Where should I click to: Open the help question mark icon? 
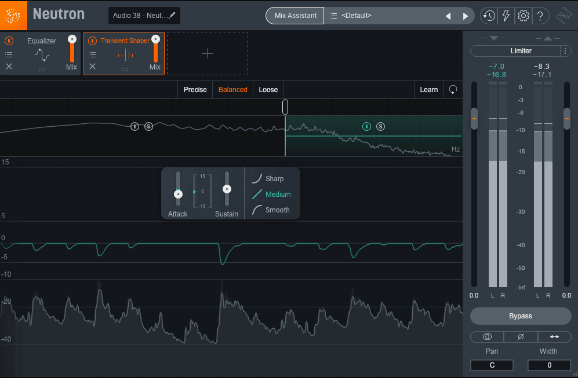point(540,16)
